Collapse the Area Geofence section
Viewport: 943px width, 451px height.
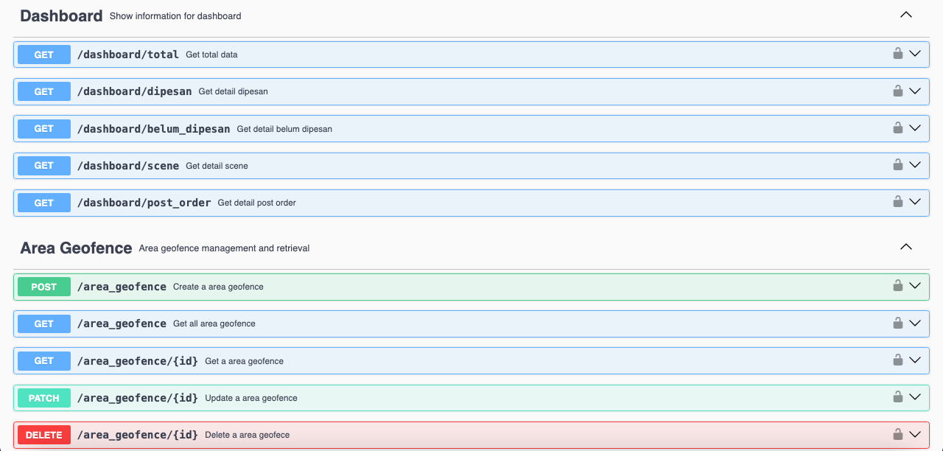(906, 247)
